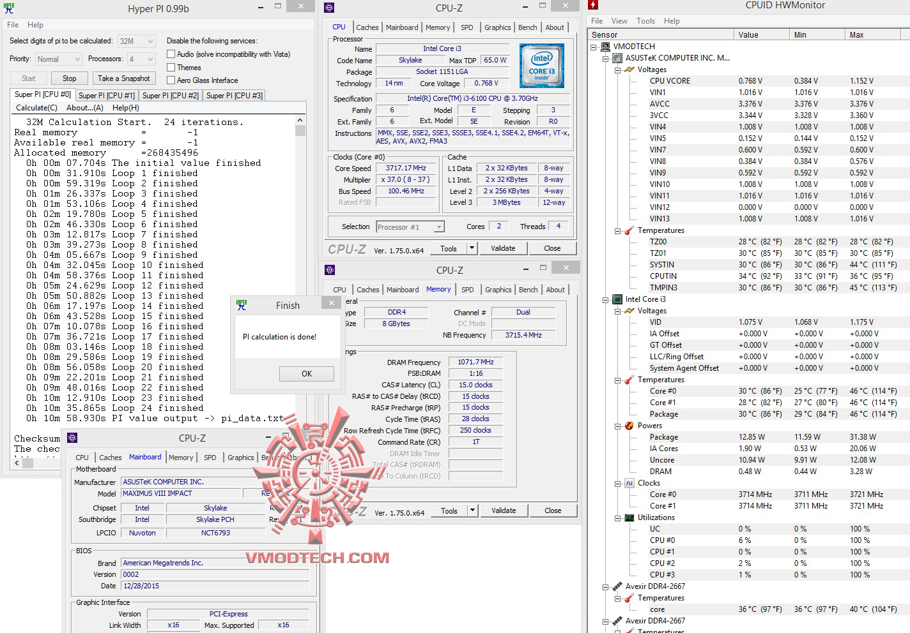910x633 pixels.
Task: Click the Utilizations icon in HWMonitor tree
Action: pyautogui.click(x=629, y=518)
